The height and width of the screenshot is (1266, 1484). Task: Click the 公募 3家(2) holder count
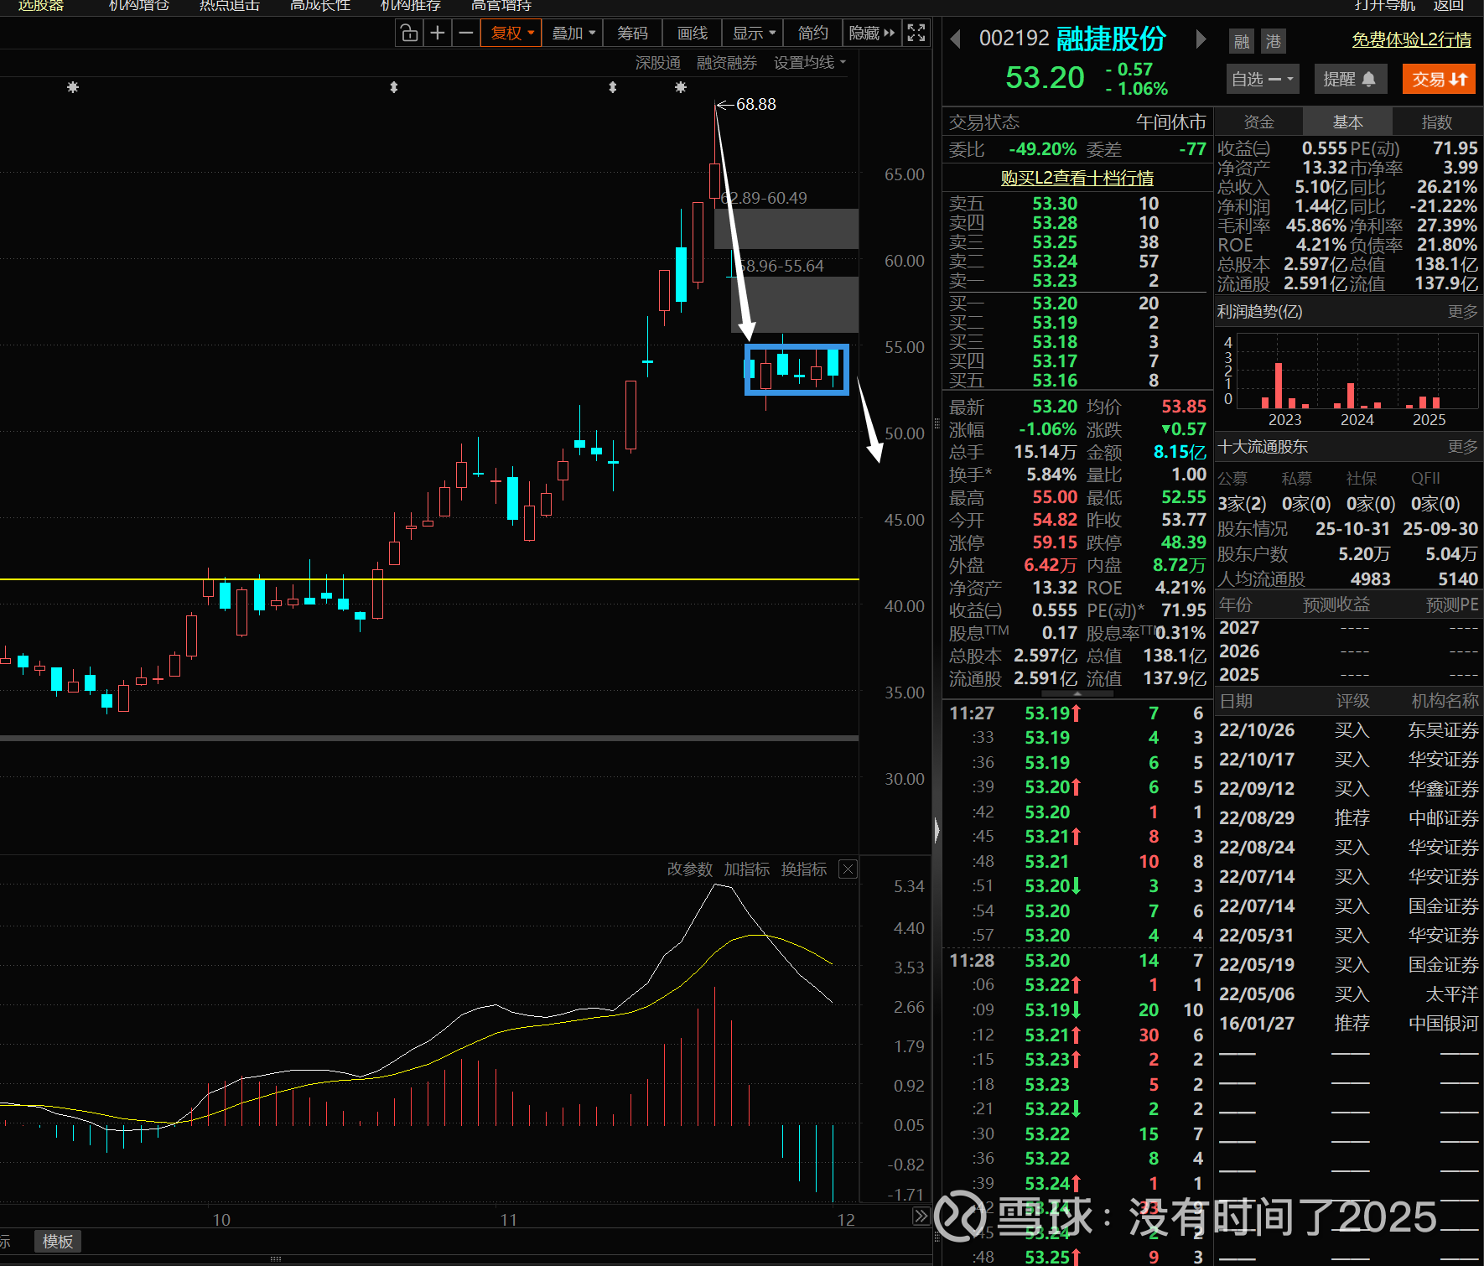pyautogui.click(x=1242, y=504)
